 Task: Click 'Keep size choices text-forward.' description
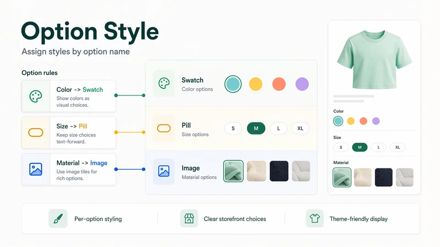click(76, 138)
